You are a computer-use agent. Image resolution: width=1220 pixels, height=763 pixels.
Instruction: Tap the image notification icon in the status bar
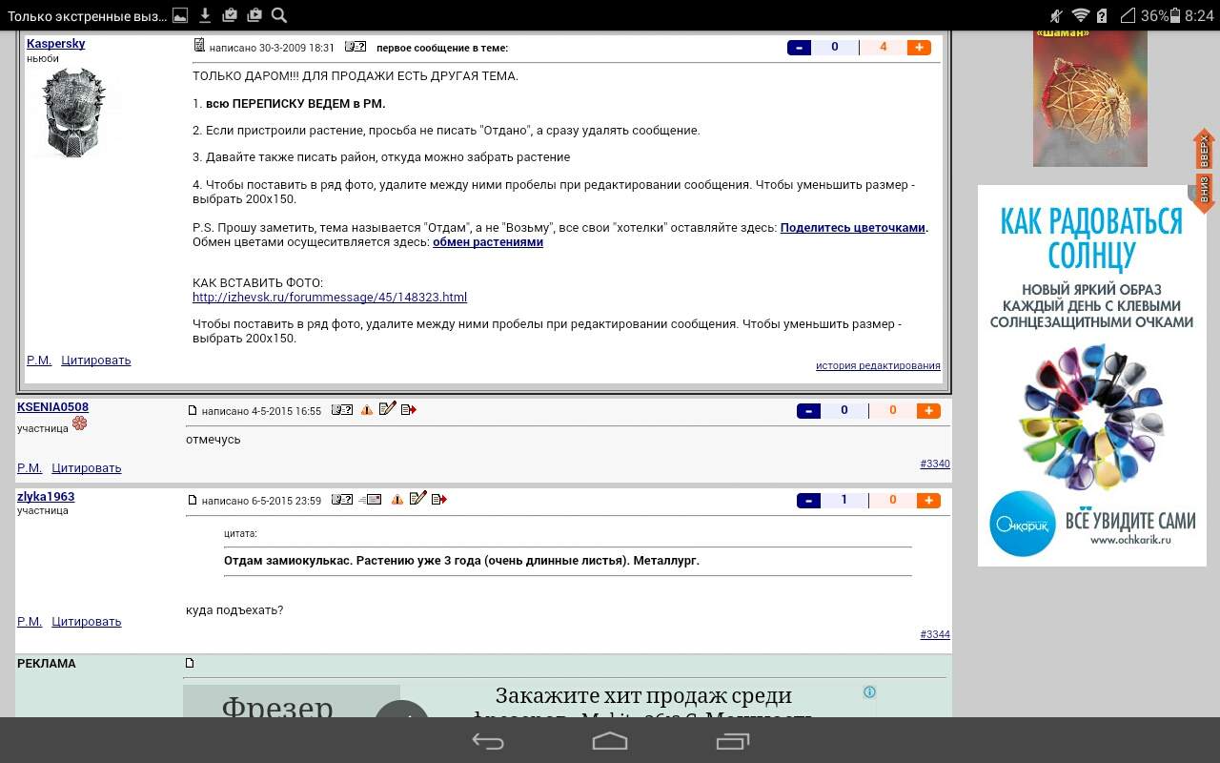pos(180,15)
